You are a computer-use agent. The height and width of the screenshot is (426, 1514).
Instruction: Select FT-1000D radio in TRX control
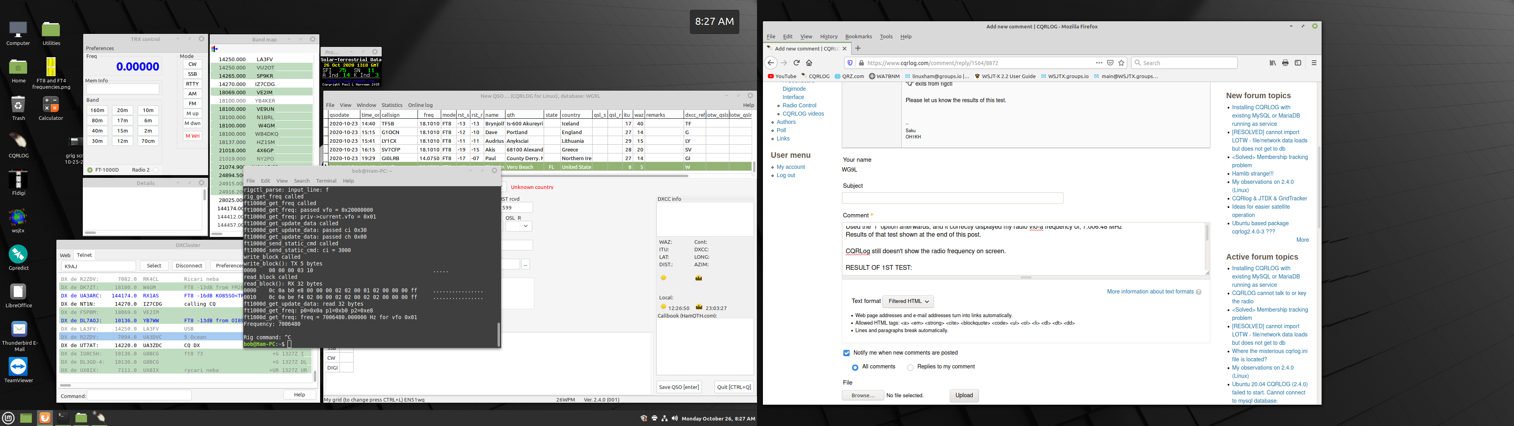click(90, 170)
